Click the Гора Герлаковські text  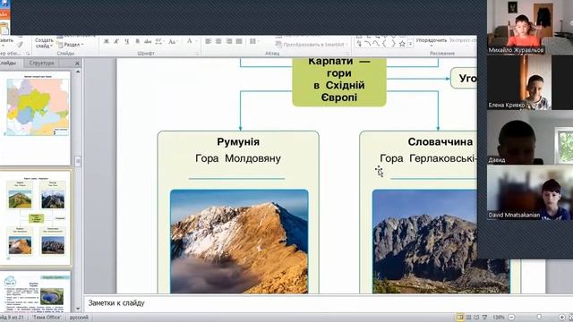click(428, 158)
